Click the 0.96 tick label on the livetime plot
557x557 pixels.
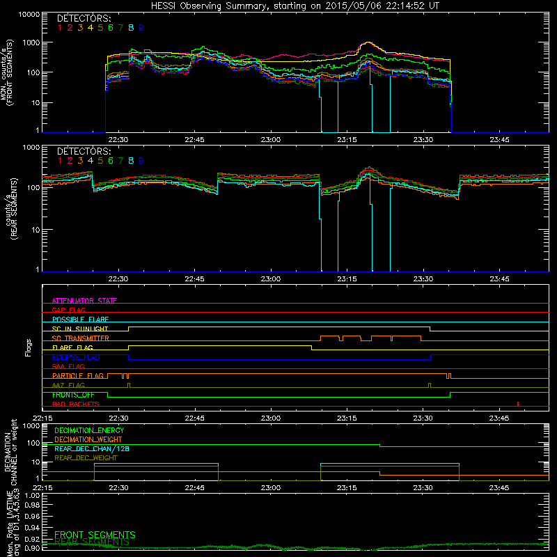(x=32, y=516)
